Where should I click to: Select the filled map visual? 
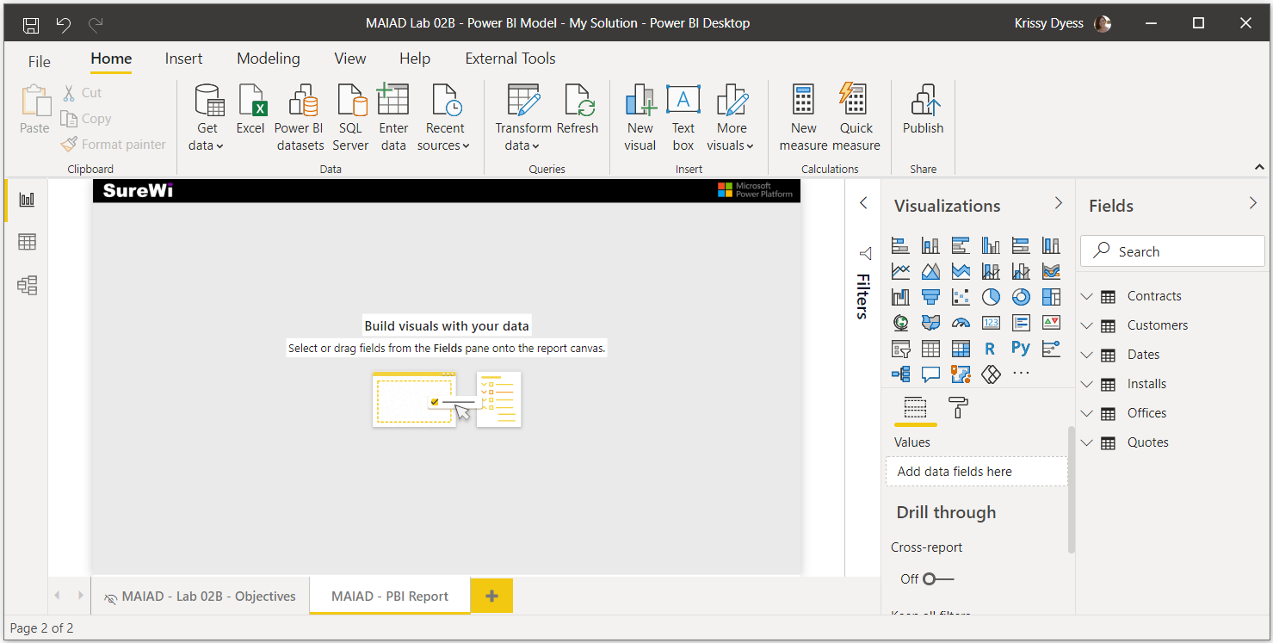tap(930, 323)
